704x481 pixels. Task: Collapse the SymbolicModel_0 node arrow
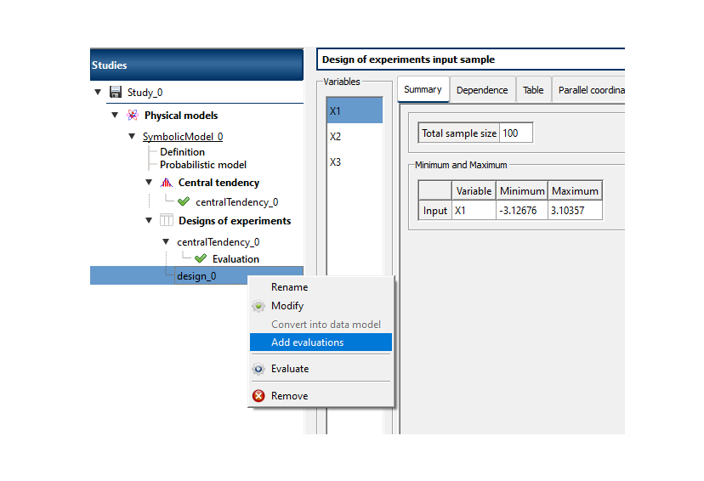(132, 136)
